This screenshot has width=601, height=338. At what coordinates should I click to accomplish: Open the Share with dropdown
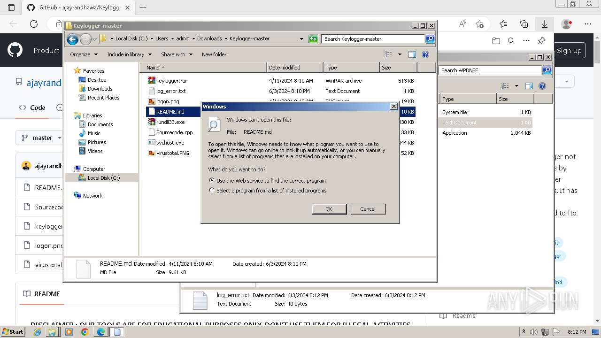[x=177, y=54]
